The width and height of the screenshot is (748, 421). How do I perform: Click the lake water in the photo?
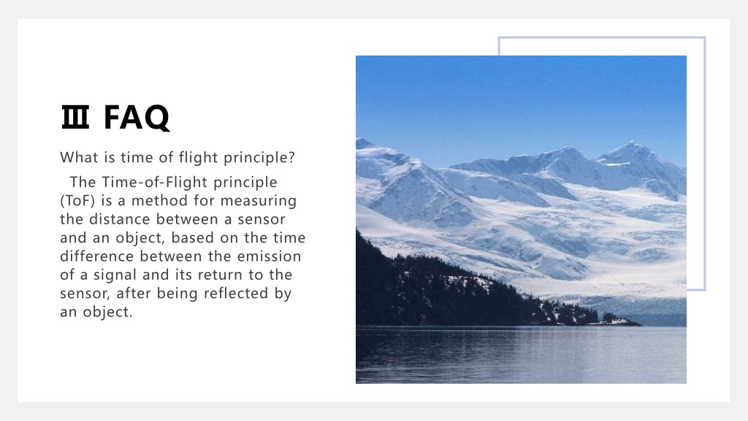(x=521, y=355)
